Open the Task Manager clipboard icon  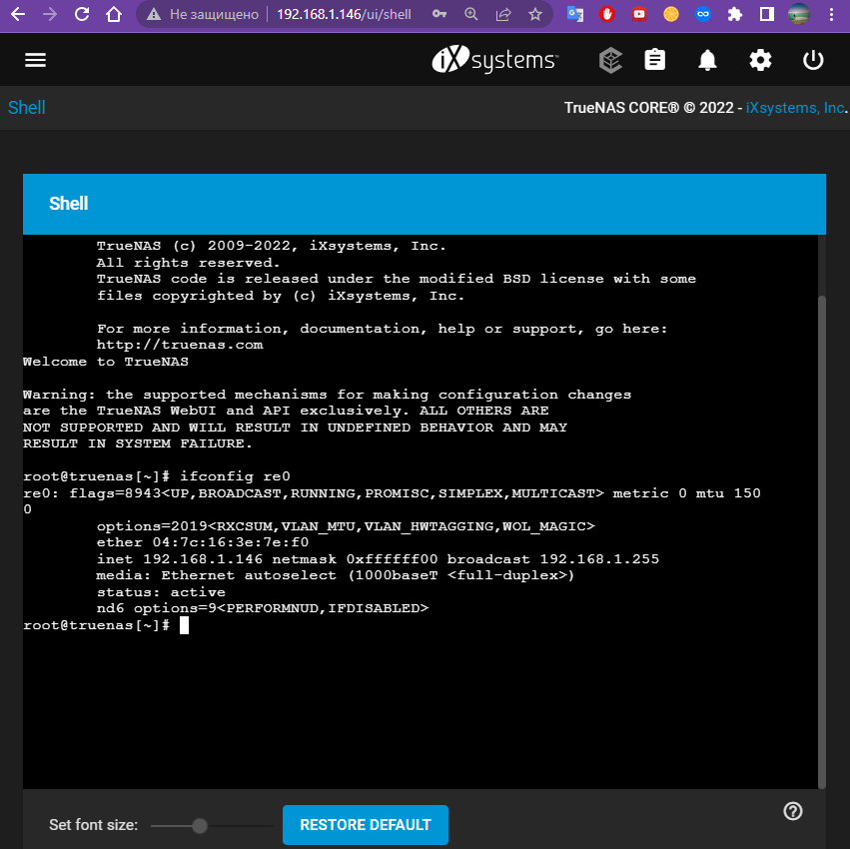pos(655,60)
